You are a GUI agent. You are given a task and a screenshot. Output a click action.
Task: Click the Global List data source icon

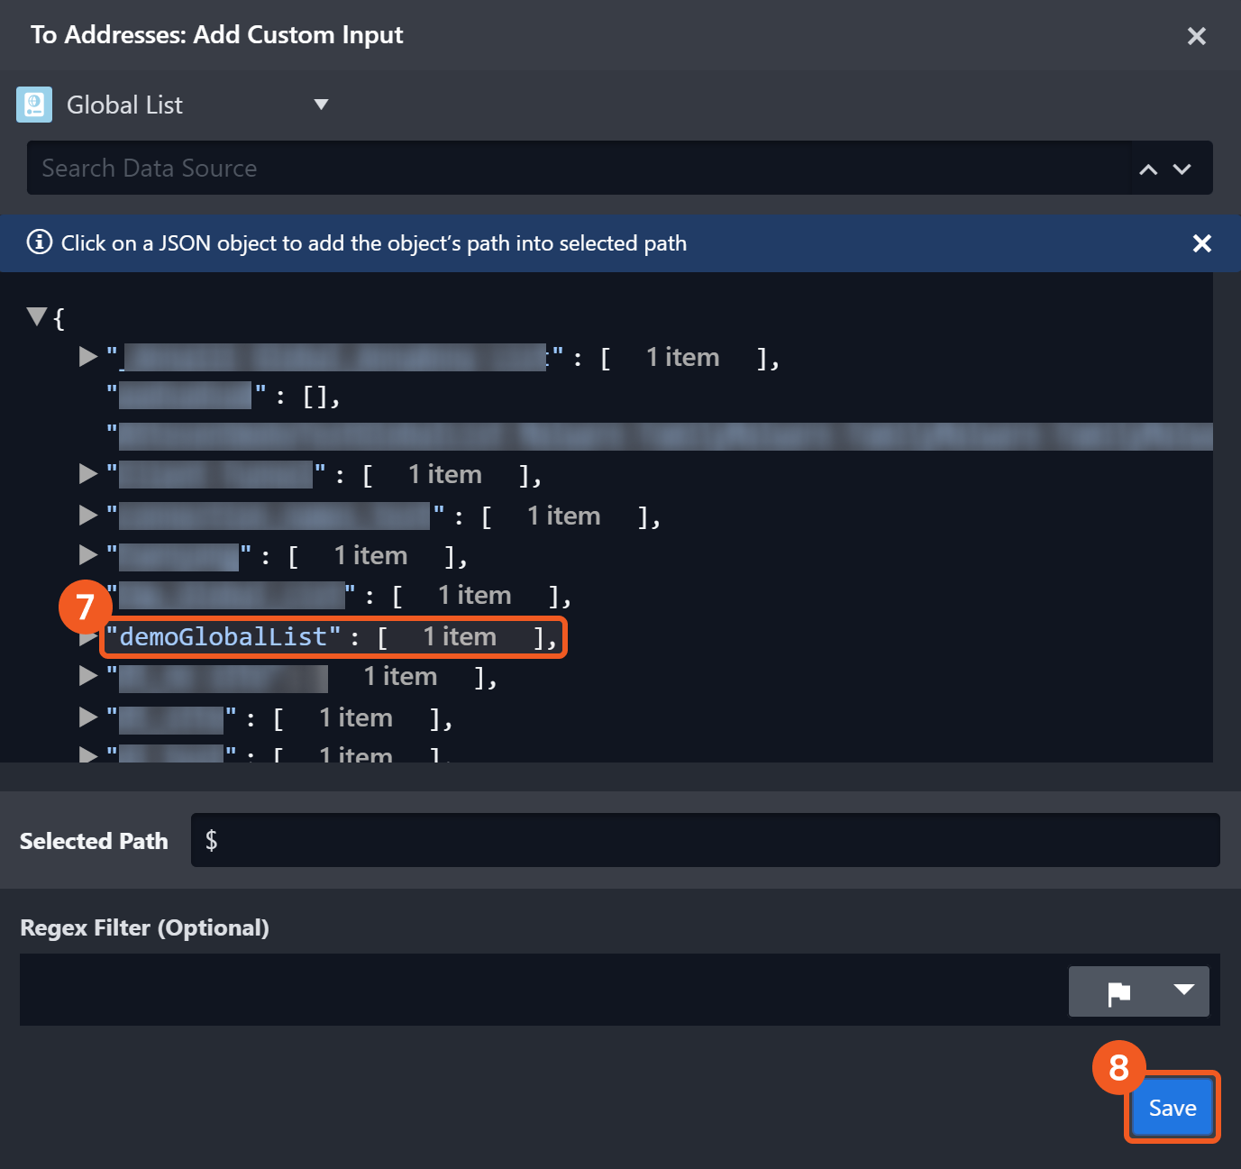coord(34,105)
